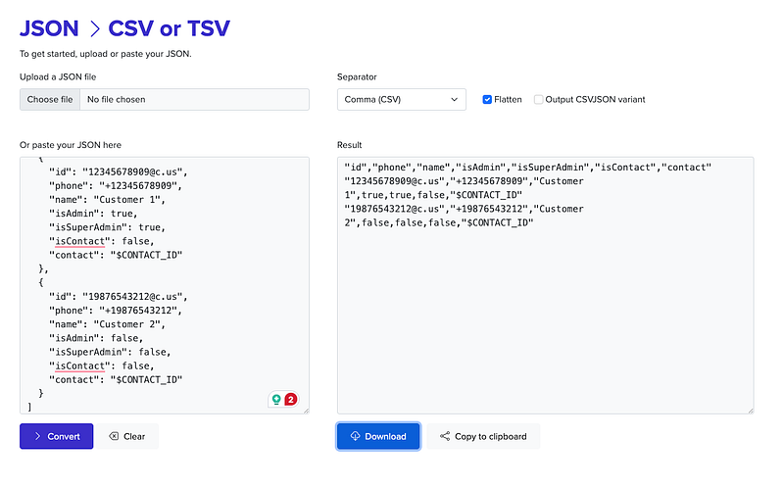Uncheck the Flatten checkbox
This screenshot has width=784, height=487.
click(488, 99)
